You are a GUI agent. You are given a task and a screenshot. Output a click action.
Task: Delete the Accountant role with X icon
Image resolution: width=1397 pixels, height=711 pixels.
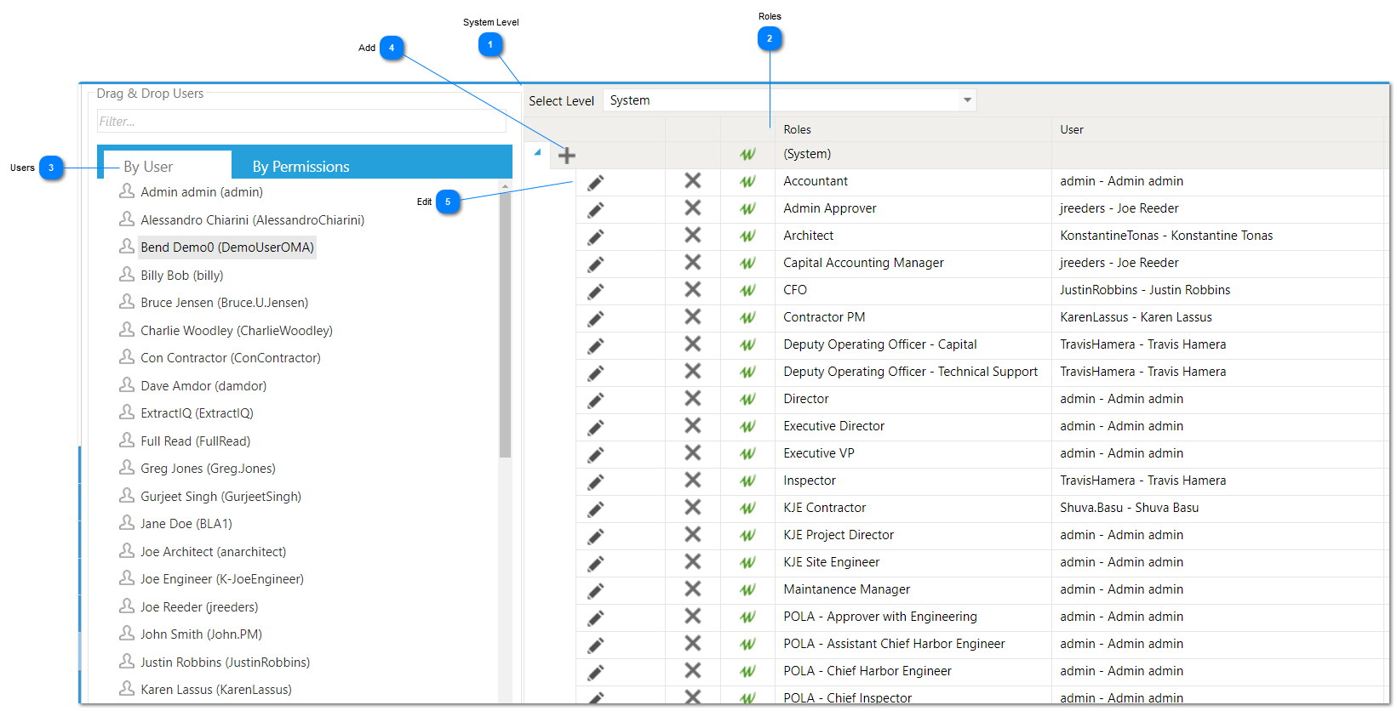coord(693,180)
